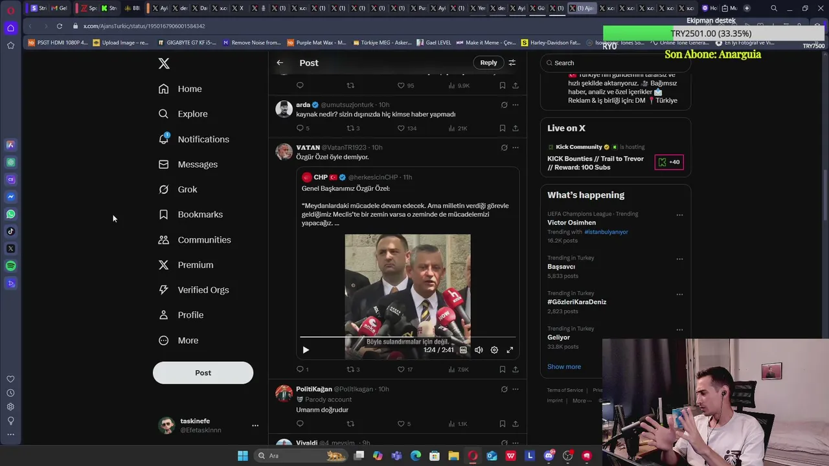
Task: Like VATAN's tweet with 17 likes
Action: (x=401, y=370)
